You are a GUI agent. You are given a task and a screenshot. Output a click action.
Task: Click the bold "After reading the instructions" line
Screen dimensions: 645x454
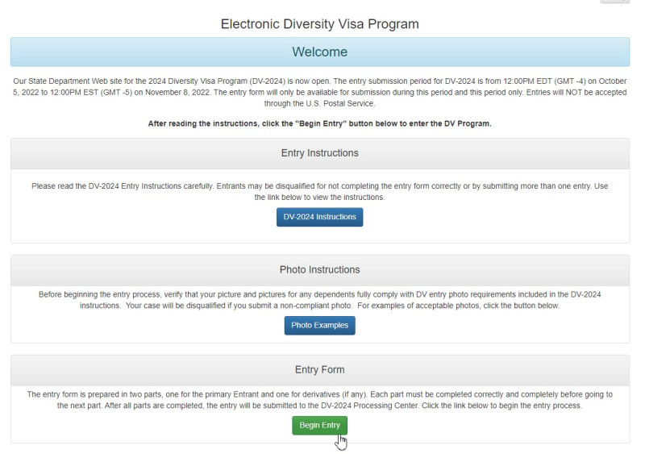319,123
